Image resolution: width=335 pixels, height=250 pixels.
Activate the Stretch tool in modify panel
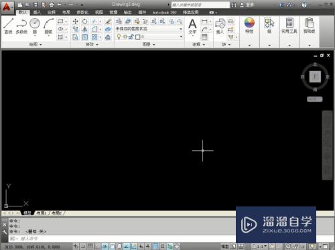click(76, 37)
